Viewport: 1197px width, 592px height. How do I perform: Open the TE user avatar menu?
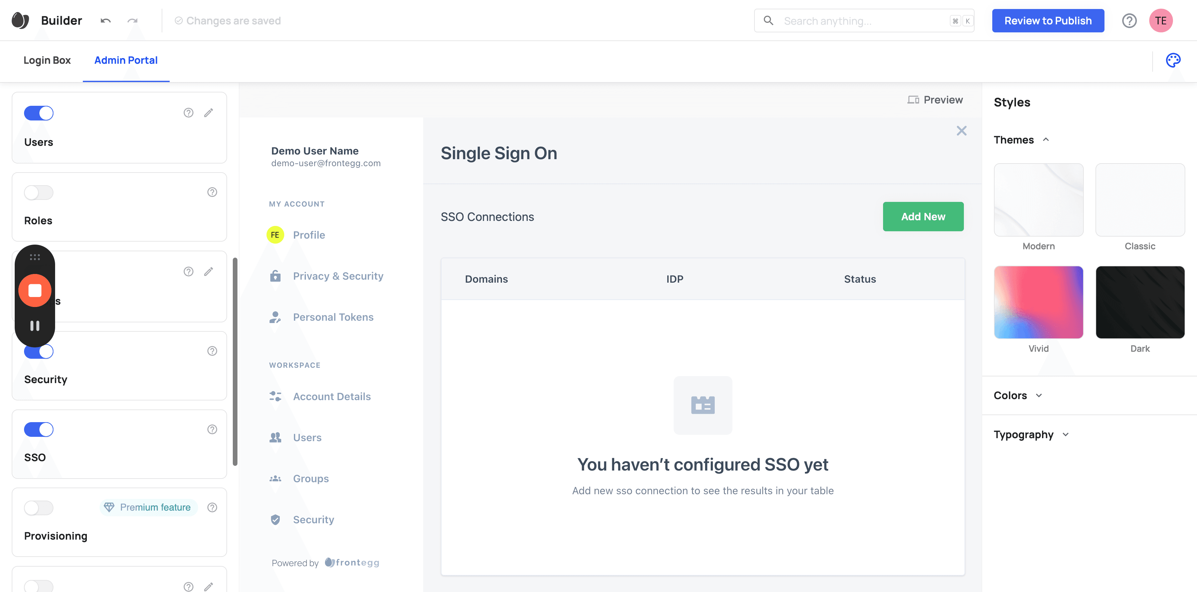(x=1160, y=20)
